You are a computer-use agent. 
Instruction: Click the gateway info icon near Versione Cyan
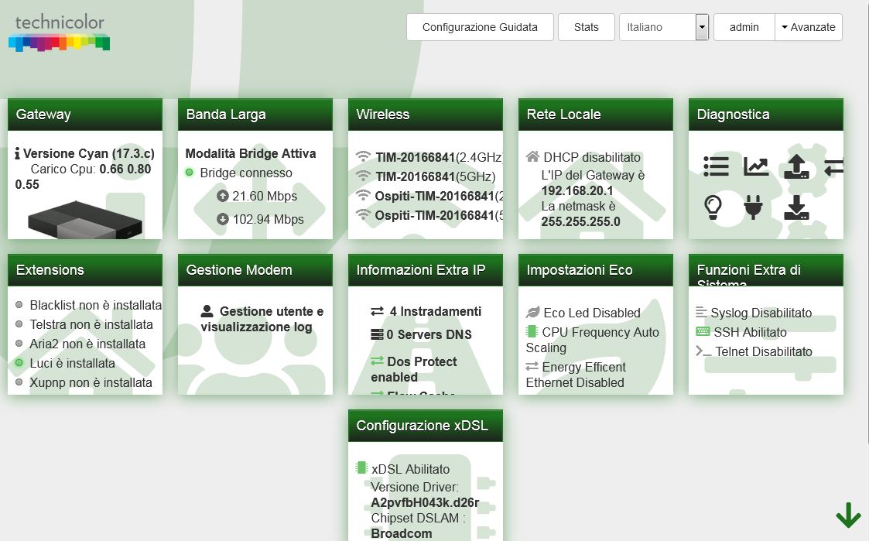click(17, 153)
